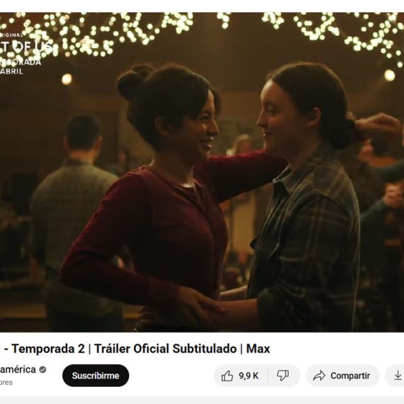Image resolution: width=404 pixels, height=404 pixels.
Task: Click the subscriber count under channel name
Action: tap(6, 382)
